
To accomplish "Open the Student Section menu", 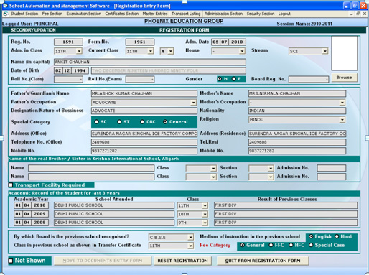I will (24, 14).
